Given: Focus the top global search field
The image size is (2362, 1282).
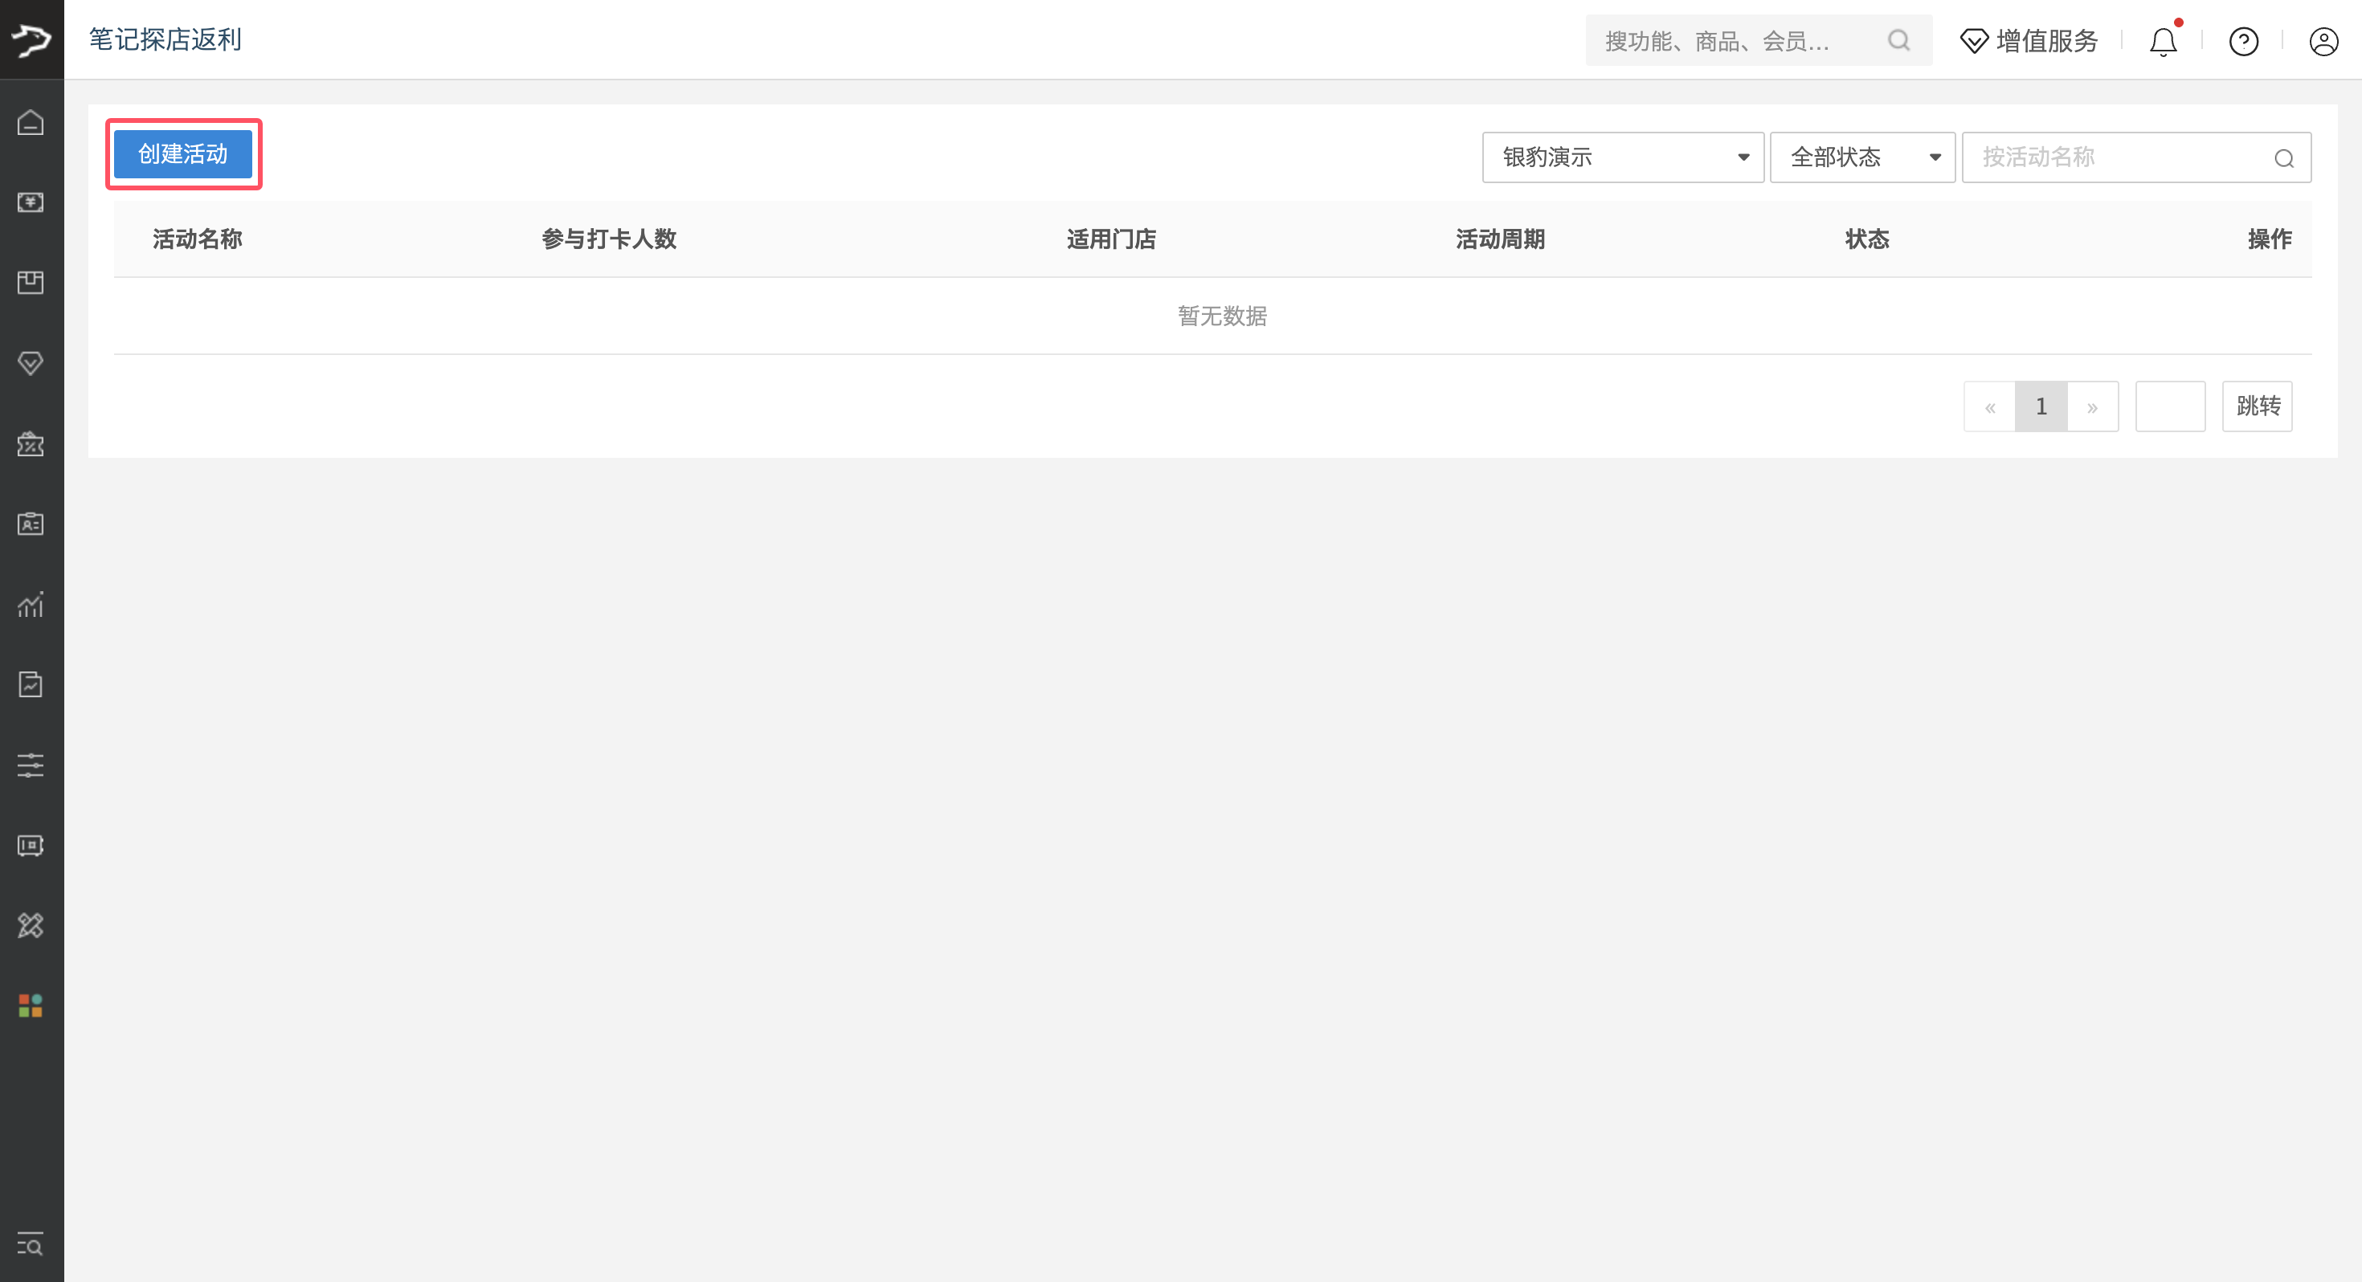Looking at the screenshot, I should [x=1759, y=40].
